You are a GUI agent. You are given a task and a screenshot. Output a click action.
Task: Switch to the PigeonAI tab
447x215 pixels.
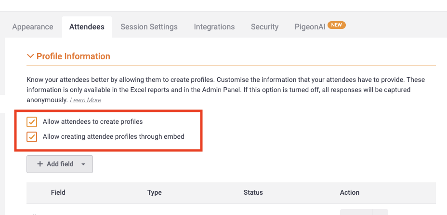(x=310, y=27)
